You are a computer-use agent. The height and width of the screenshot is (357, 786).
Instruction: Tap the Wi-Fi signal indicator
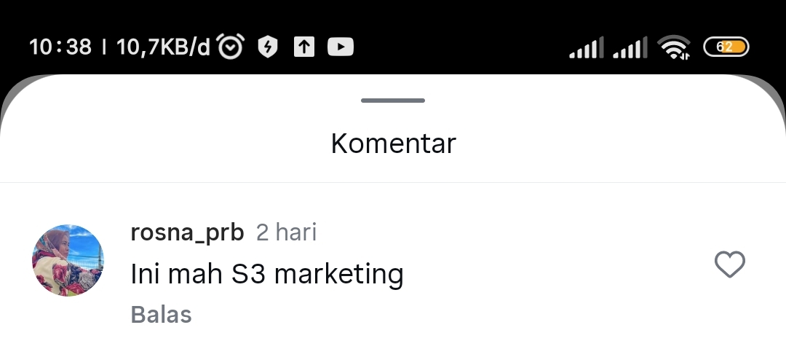point(674,47)
